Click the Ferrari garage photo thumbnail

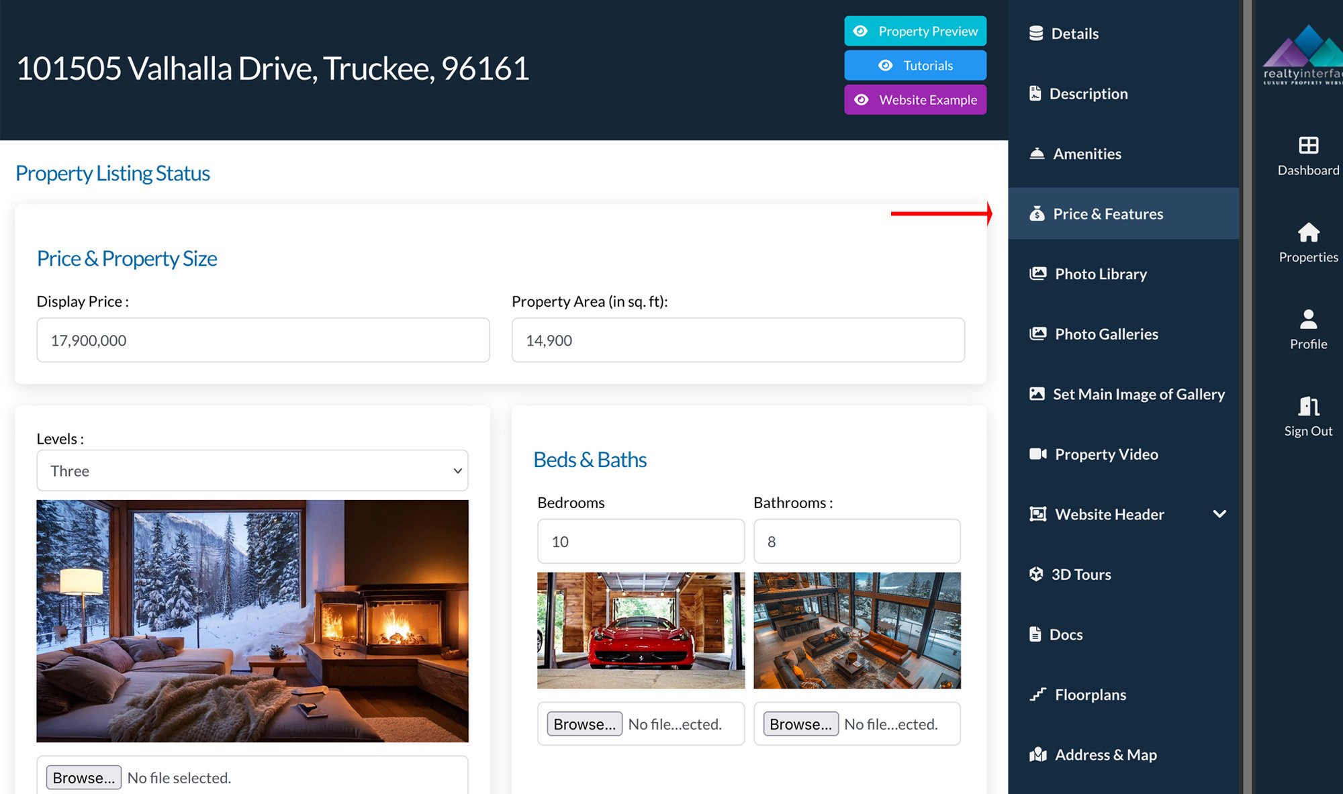click(640, 630)
